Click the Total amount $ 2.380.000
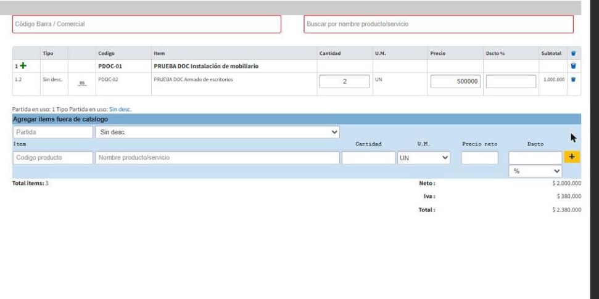The image size is (599, 299). tap(566, 210)
